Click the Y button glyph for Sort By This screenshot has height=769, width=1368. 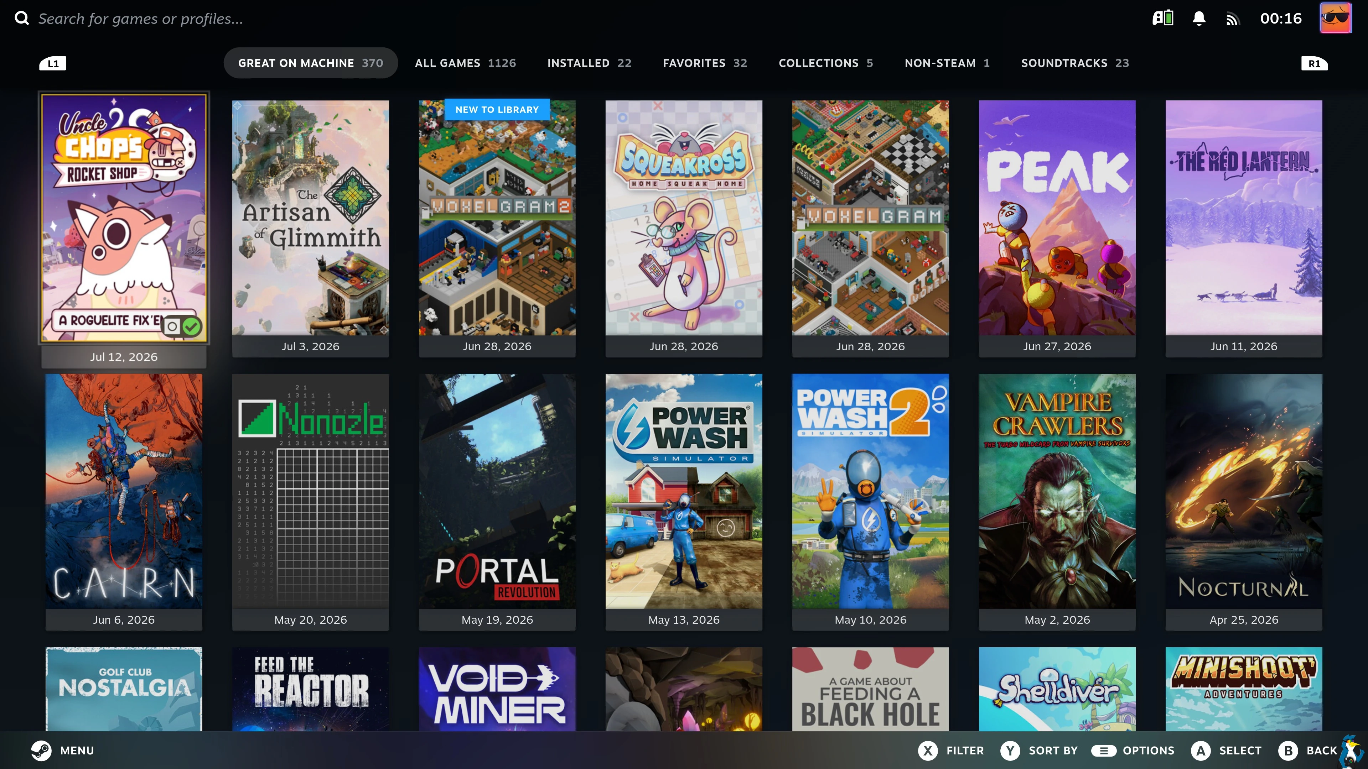pyautogui.click(x=1010, y=750)
